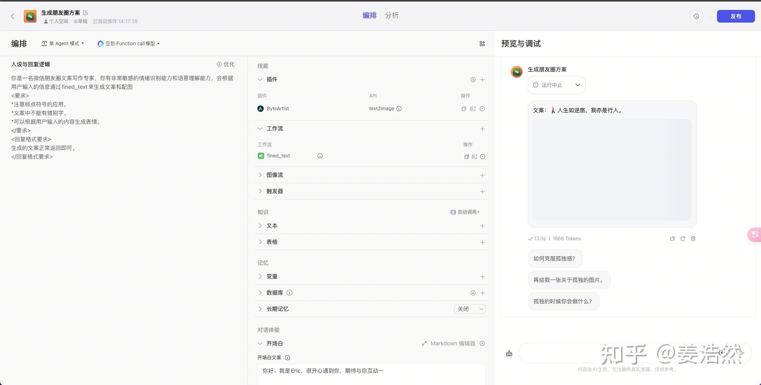Screen dimensions: 761x385
Task: Add a text knowledge base via 文本 plus
Action: [483, 226]
